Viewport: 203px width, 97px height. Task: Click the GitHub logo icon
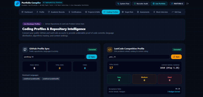[25, 50]
